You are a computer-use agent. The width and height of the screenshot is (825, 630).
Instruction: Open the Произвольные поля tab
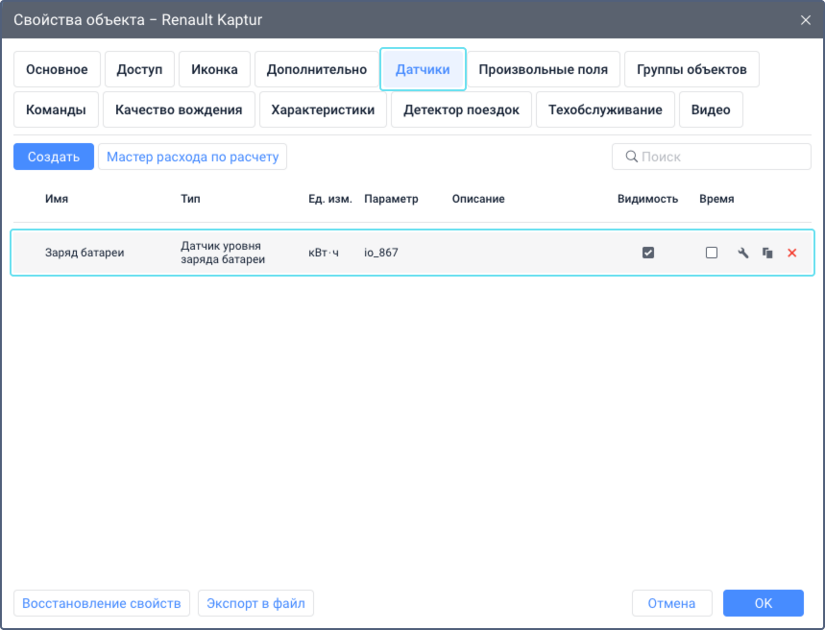543,69
